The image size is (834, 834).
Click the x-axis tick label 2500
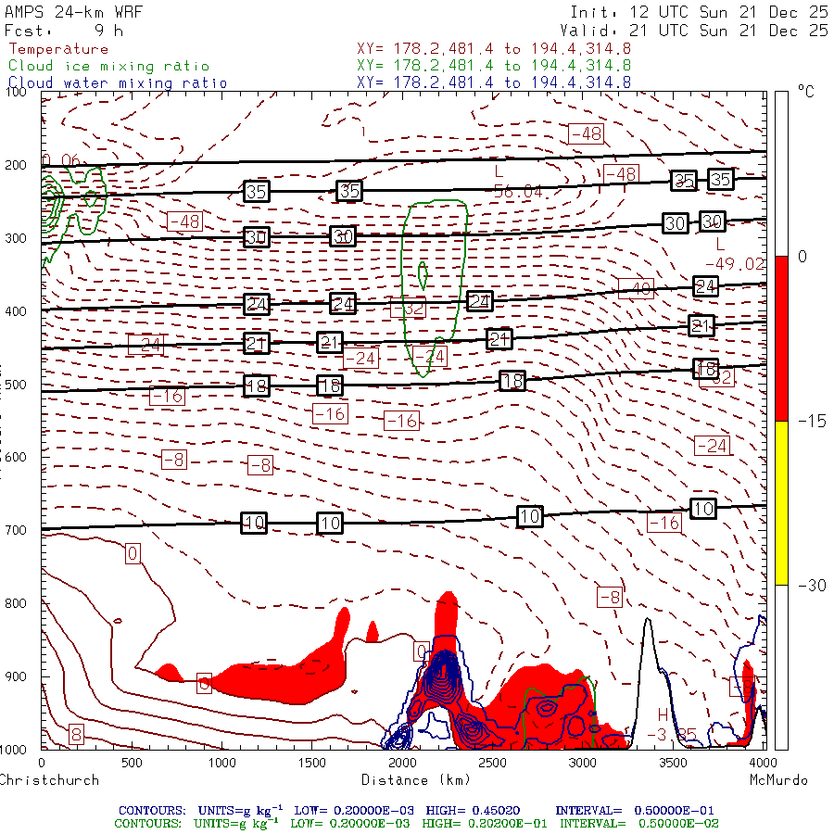tap(493, 763)
